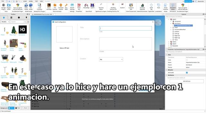The width and height of the screenshot is (206, 116).
Task: Open the Build Rig plugin
Action: click(x=151, y=7)
